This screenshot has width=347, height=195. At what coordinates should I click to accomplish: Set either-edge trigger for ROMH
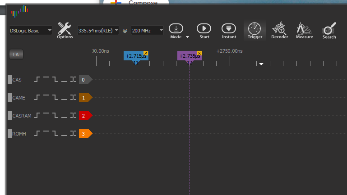tap(73, 133)
